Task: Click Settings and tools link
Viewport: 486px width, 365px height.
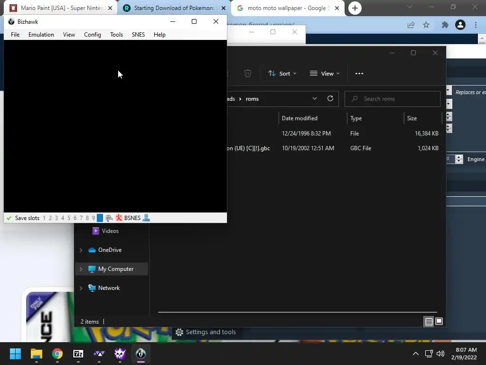Action: 206,332
